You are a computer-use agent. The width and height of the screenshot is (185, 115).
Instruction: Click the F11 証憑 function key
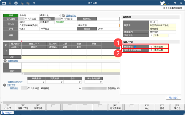tap(162, 107)
